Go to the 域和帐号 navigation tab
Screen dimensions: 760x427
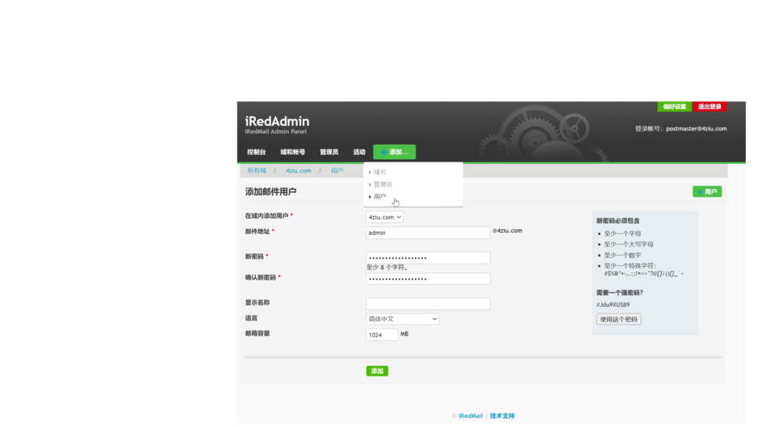point(292,152)
